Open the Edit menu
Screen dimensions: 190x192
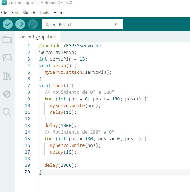15,13
